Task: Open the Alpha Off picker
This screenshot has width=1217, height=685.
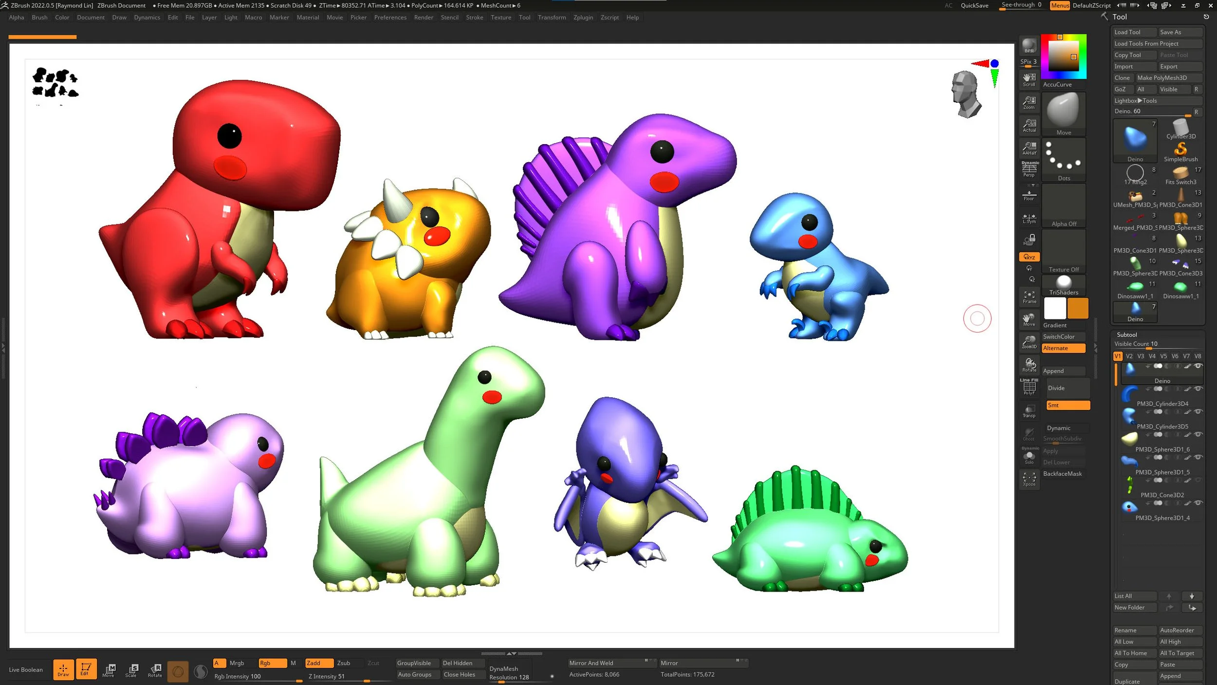Action: click(x=1063, y=205)
